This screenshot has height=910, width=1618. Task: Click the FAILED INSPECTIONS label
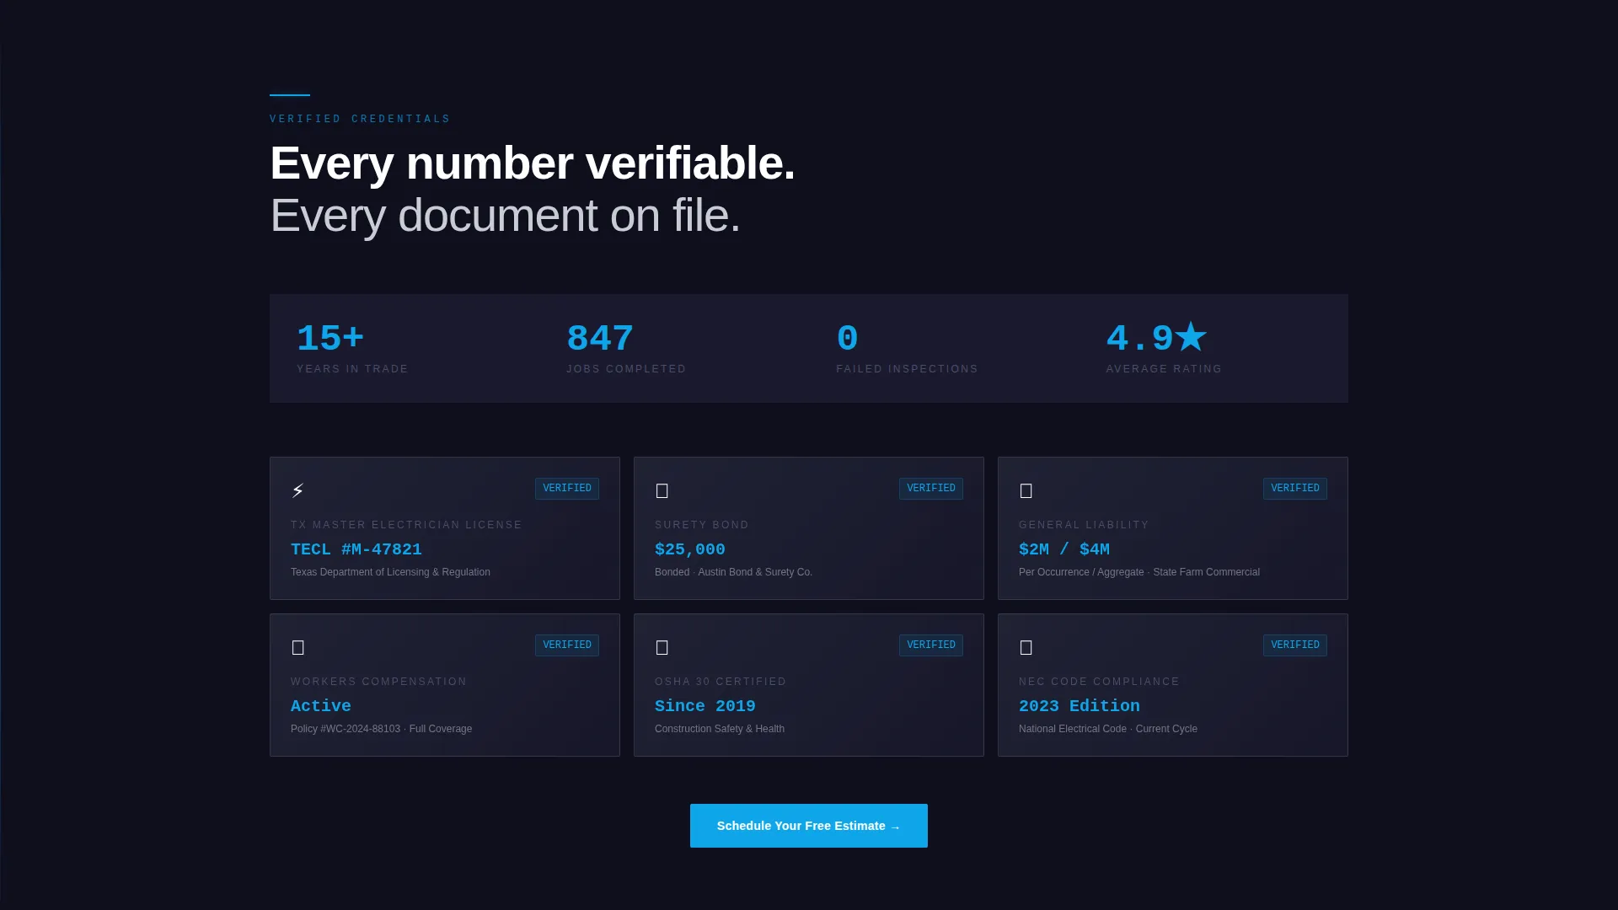click(x=907, y=369)
